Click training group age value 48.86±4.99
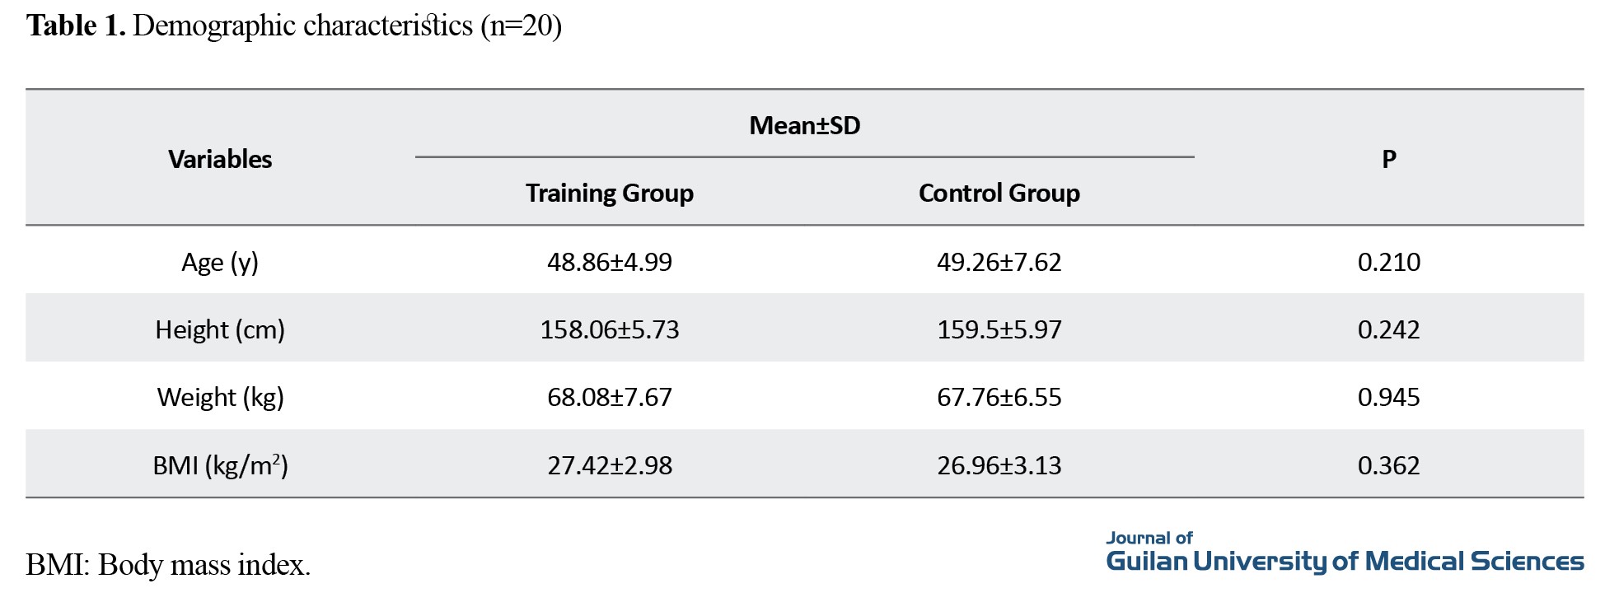 coord(610,262)
